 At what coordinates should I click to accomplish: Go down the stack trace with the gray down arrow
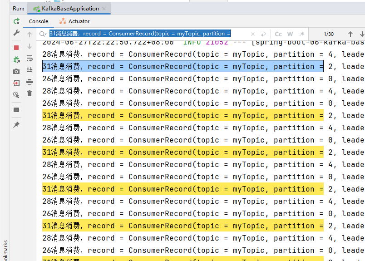pyautogui.click(x=30, y=46)
